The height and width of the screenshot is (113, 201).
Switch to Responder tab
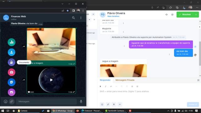point(105,80)
